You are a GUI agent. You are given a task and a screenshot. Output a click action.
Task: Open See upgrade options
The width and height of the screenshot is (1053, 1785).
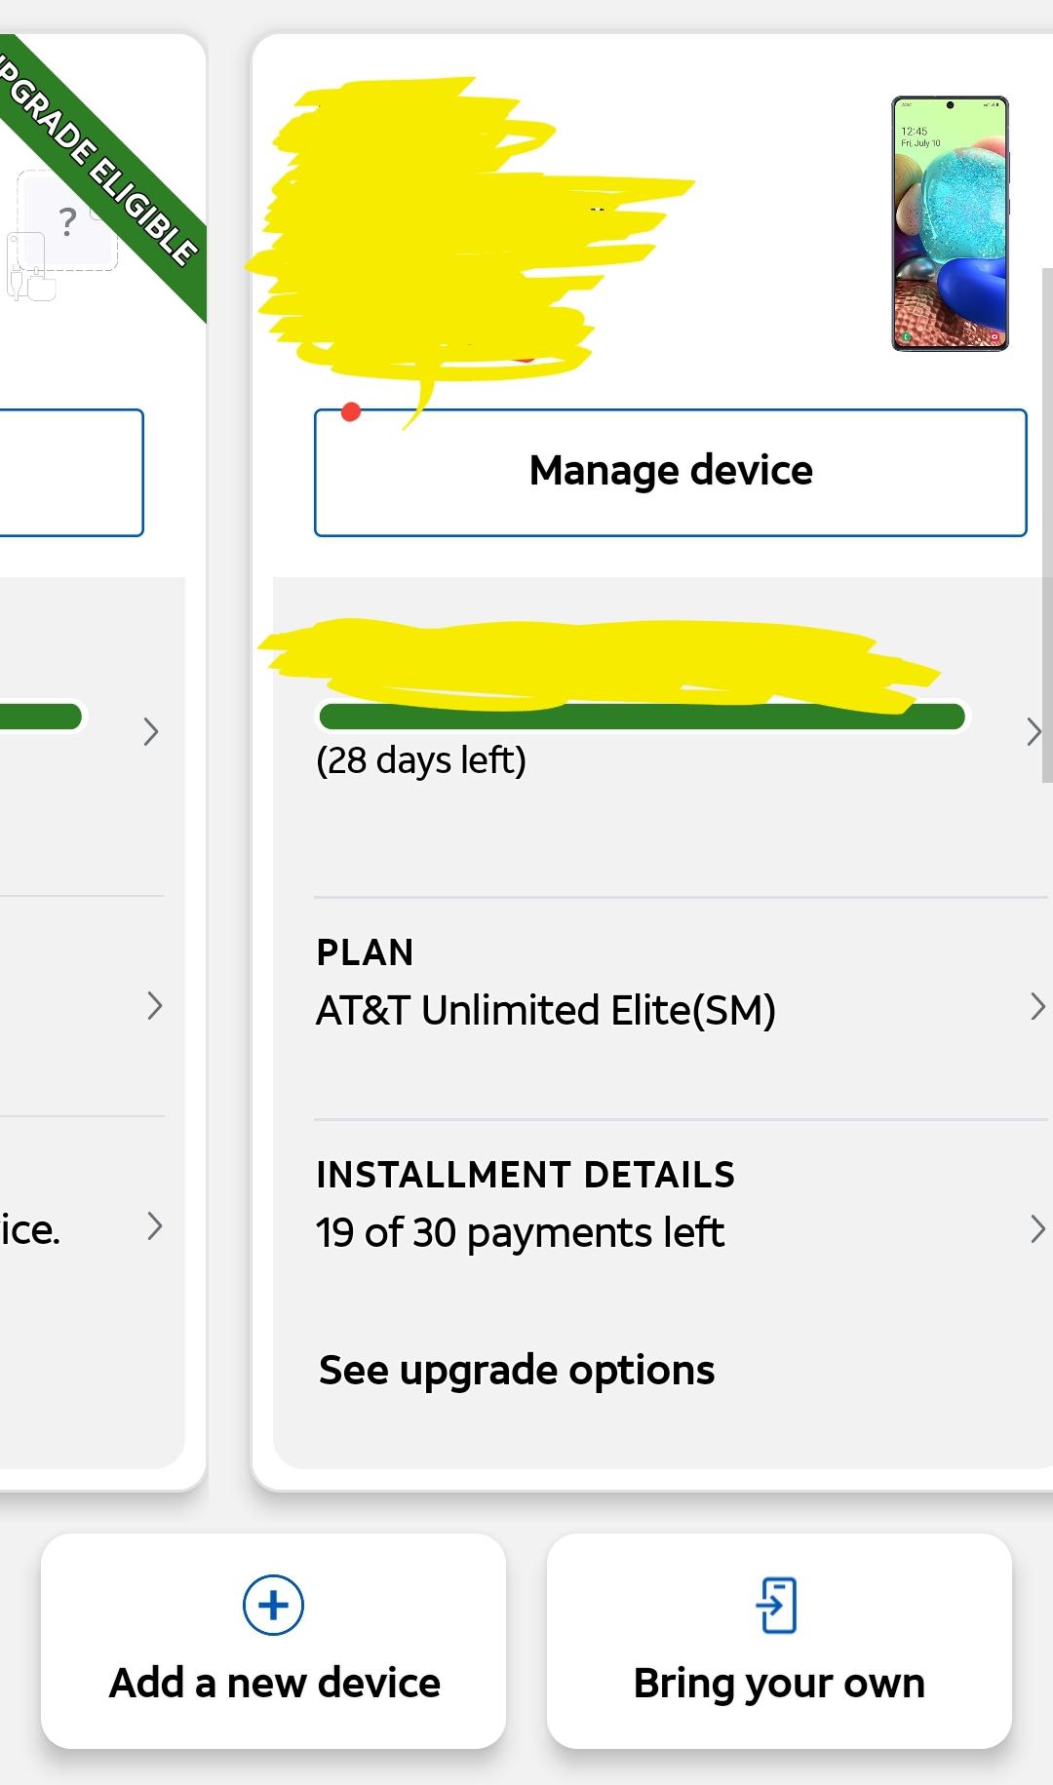(x=516, y=1370)
